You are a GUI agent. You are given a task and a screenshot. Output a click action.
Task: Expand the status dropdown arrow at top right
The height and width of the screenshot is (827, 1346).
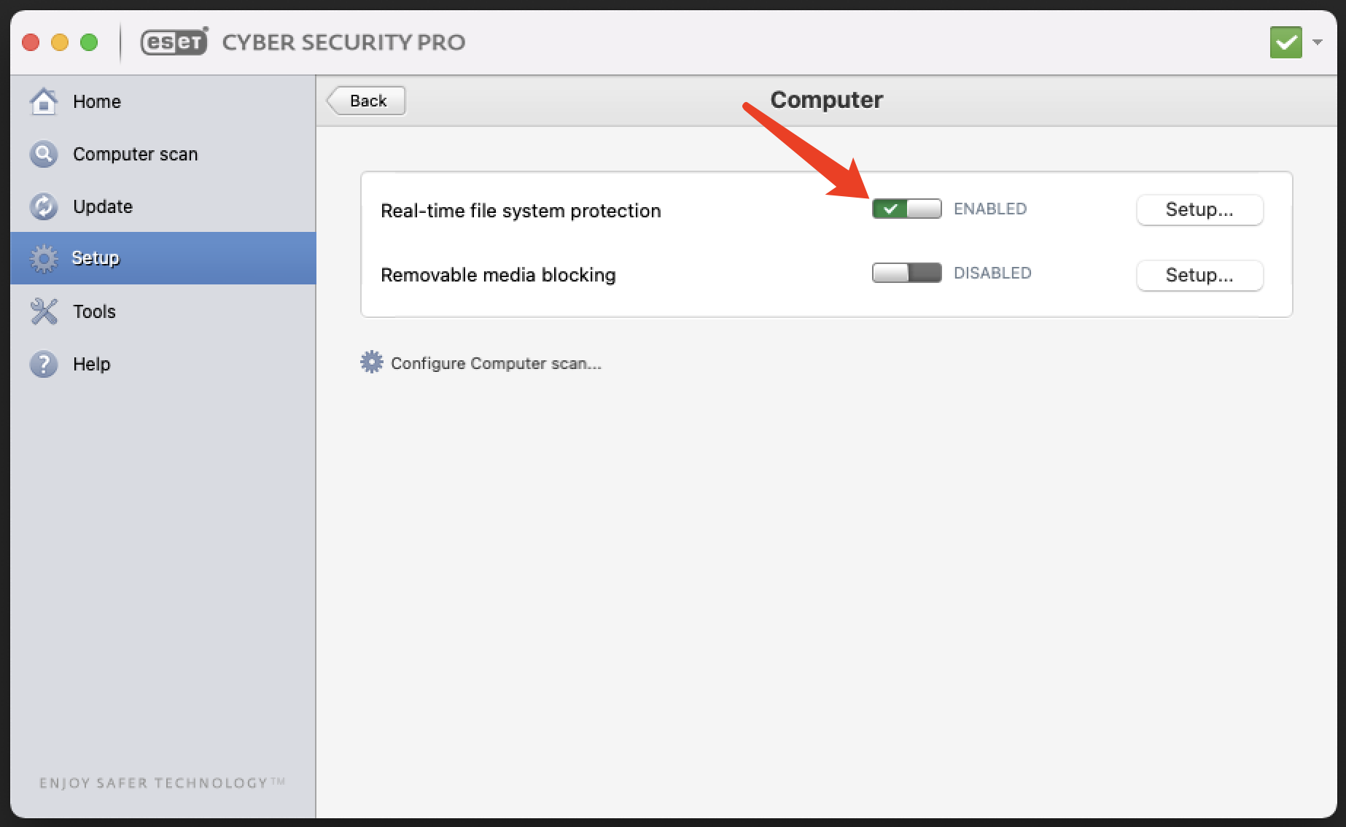[1318, 42]
